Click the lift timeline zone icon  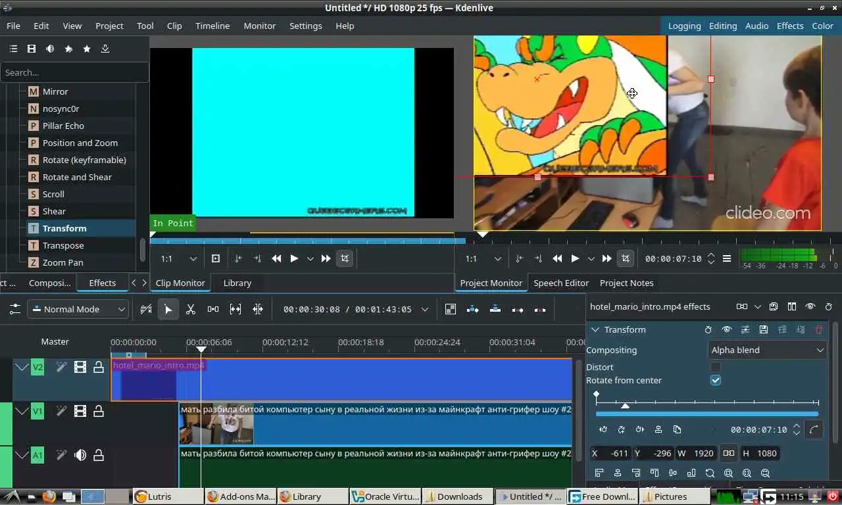point(540,309)
